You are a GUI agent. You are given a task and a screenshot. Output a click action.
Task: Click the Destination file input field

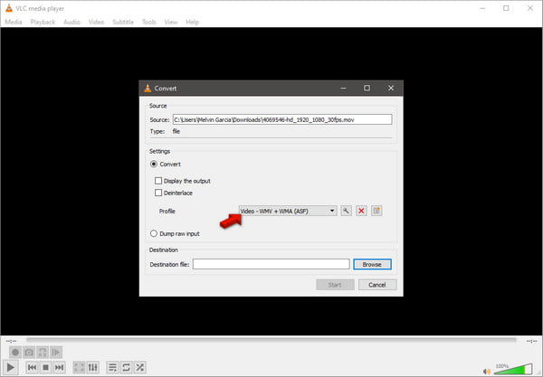tap(271, 264)
